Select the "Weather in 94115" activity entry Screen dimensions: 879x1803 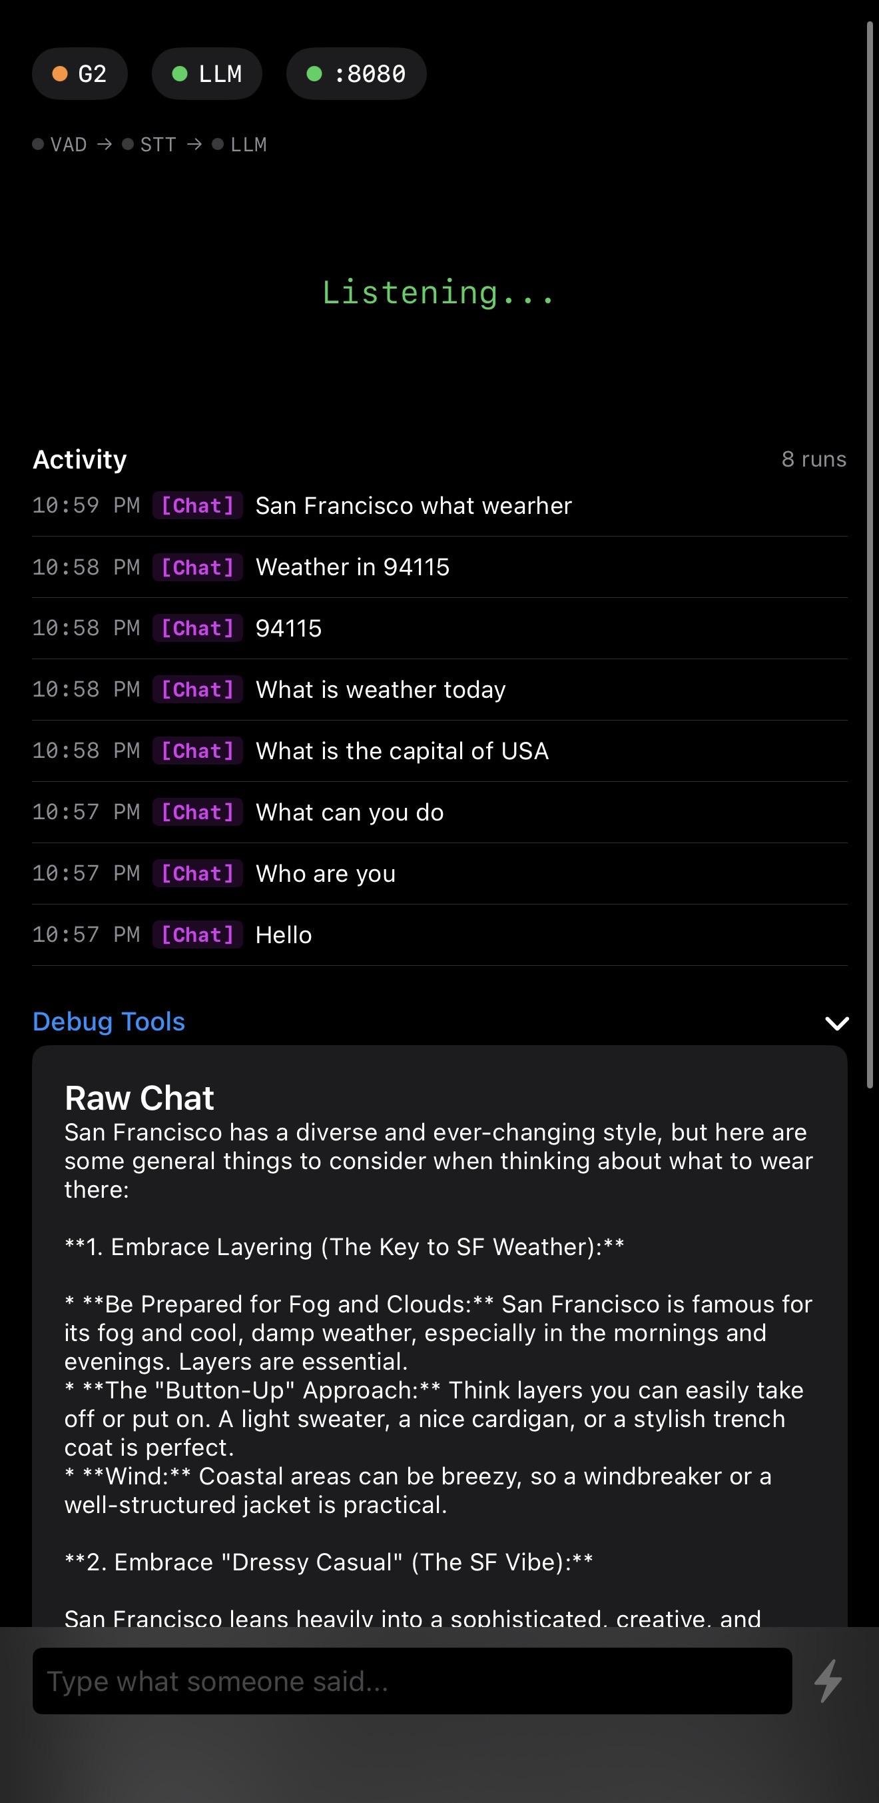(352, 567)
